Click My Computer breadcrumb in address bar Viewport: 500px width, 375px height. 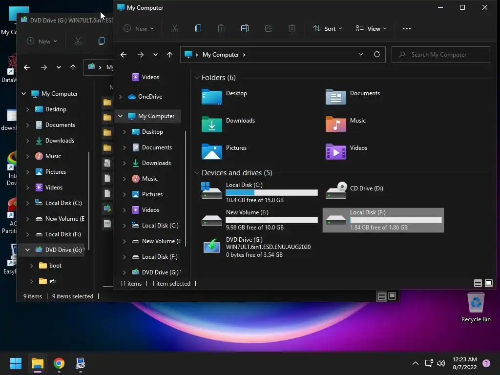pyautogui.click(x=221, y=55)
